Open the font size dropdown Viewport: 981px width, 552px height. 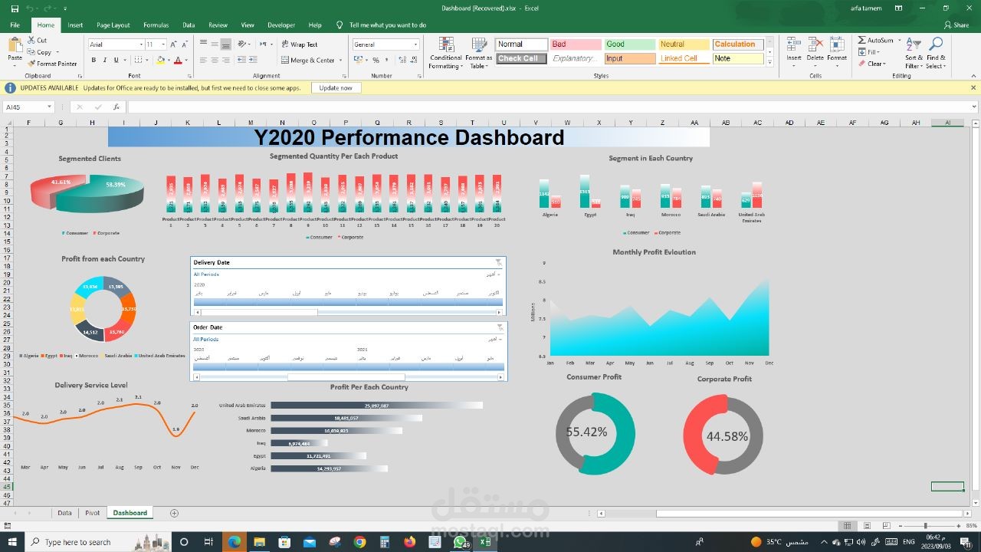tap(163, 44)
